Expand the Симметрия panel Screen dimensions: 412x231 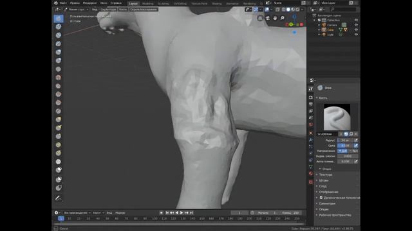pyautogui.click(x=327, y=203)
